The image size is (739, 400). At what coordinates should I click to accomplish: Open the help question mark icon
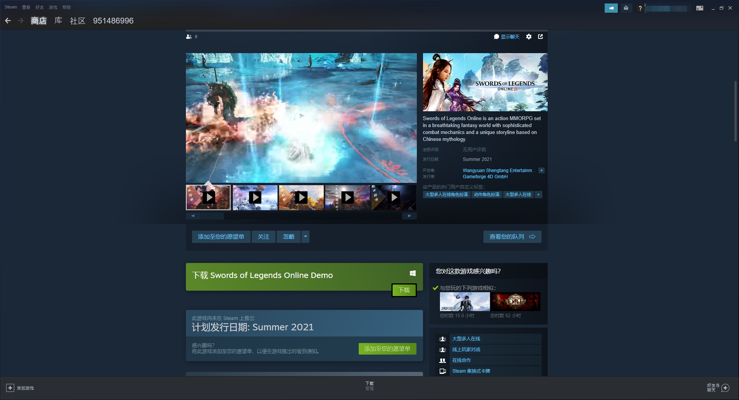pyautogui.click(x=640, y=8)
